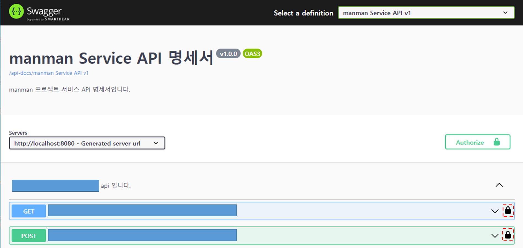Click the manman Service API 명세서 title
Viewport: 523px width, 248px height.
point(111,58)
